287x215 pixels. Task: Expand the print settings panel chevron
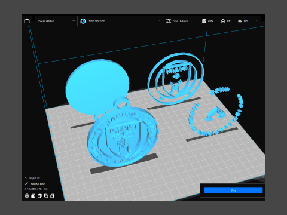click(257, 21)
